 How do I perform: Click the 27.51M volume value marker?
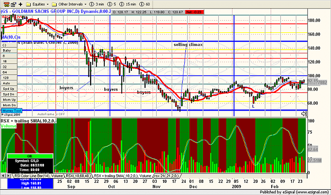point(315,161)
